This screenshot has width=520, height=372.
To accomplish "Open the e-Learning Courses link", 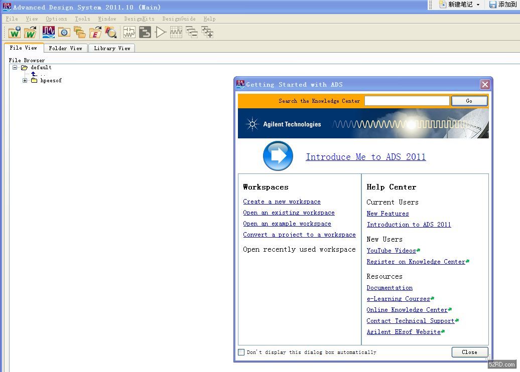I will tap(399, 298).
